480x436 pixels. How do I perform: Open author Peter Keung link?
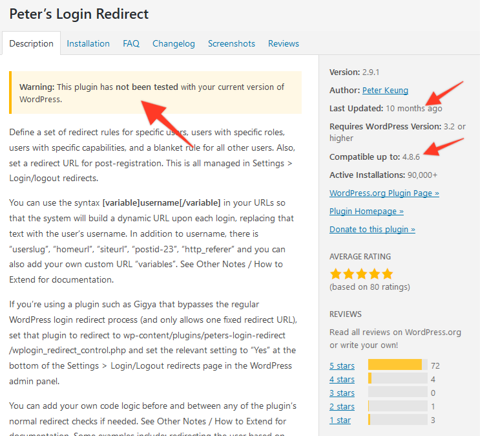(385, 90)
